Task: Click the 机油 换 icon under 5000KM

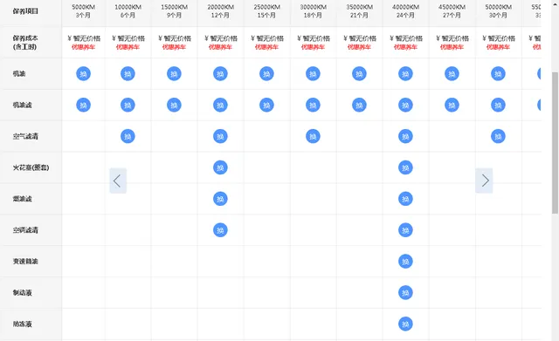Action: tap(84, 73)
